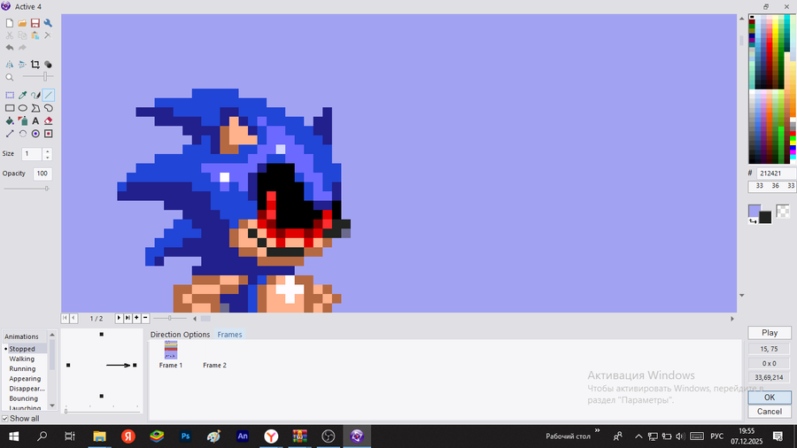The width and height of the screenshot is (797, 448).
Task: Click the Undo arrow icon
Action: click(10, 48)
